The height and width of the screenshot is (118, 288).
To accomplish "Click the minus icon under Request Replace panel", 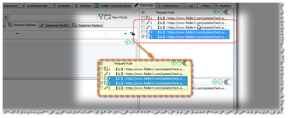I will (132, 42).
